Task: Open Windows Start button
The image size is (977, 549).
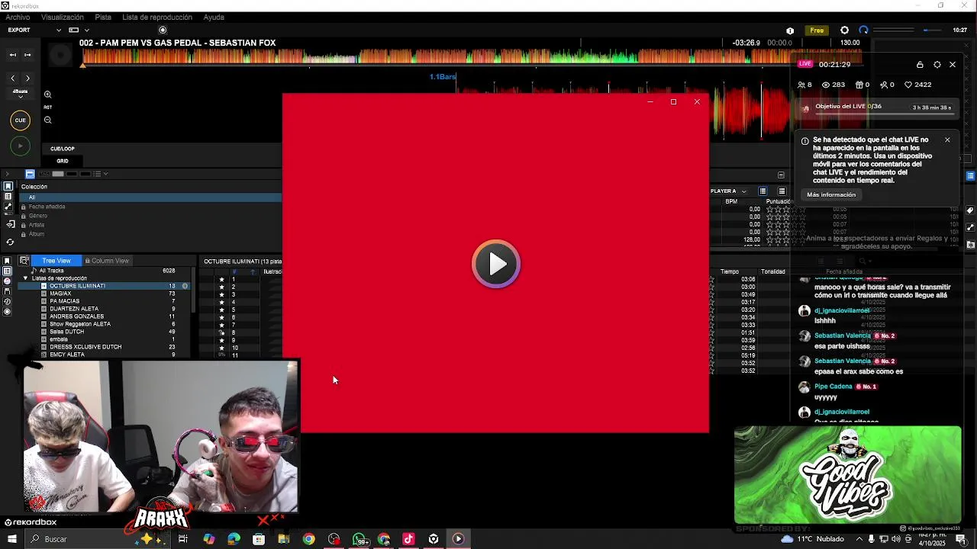Action: [11, 539]
